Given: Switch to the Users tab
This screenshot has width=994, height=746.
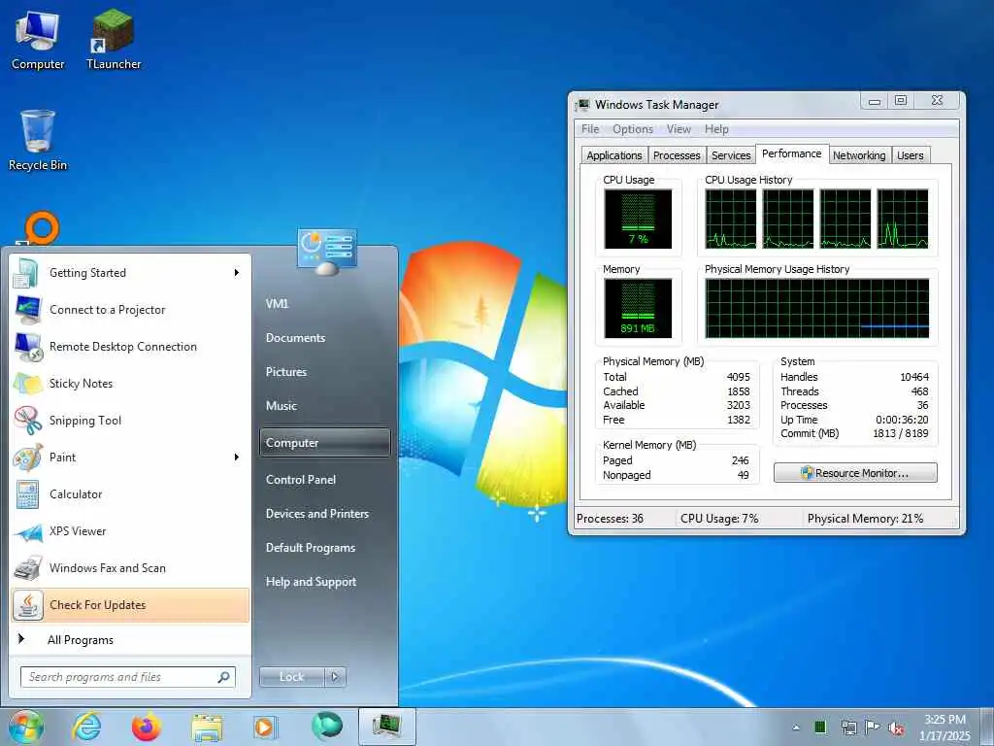Looking at the screenshot, I should pyautogui.click(x=911, y=155).
